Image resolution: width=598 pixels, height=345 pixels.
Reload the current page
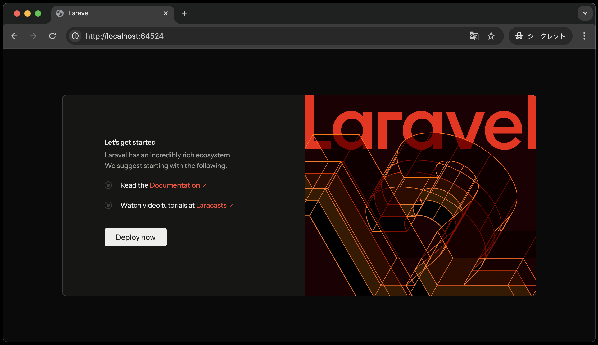pos(52,36)
